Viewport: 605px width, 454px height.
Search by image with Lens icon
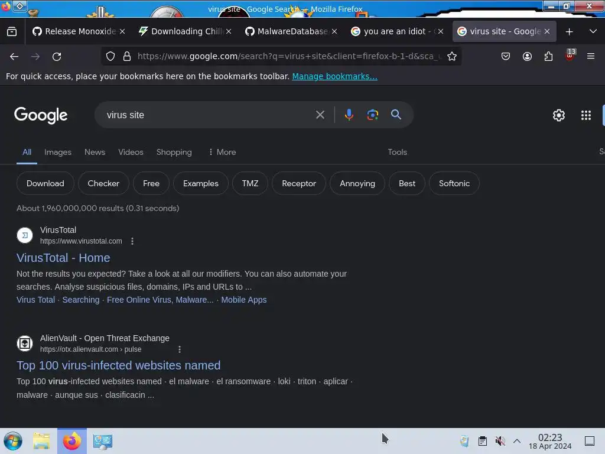(x=372, y=115)
